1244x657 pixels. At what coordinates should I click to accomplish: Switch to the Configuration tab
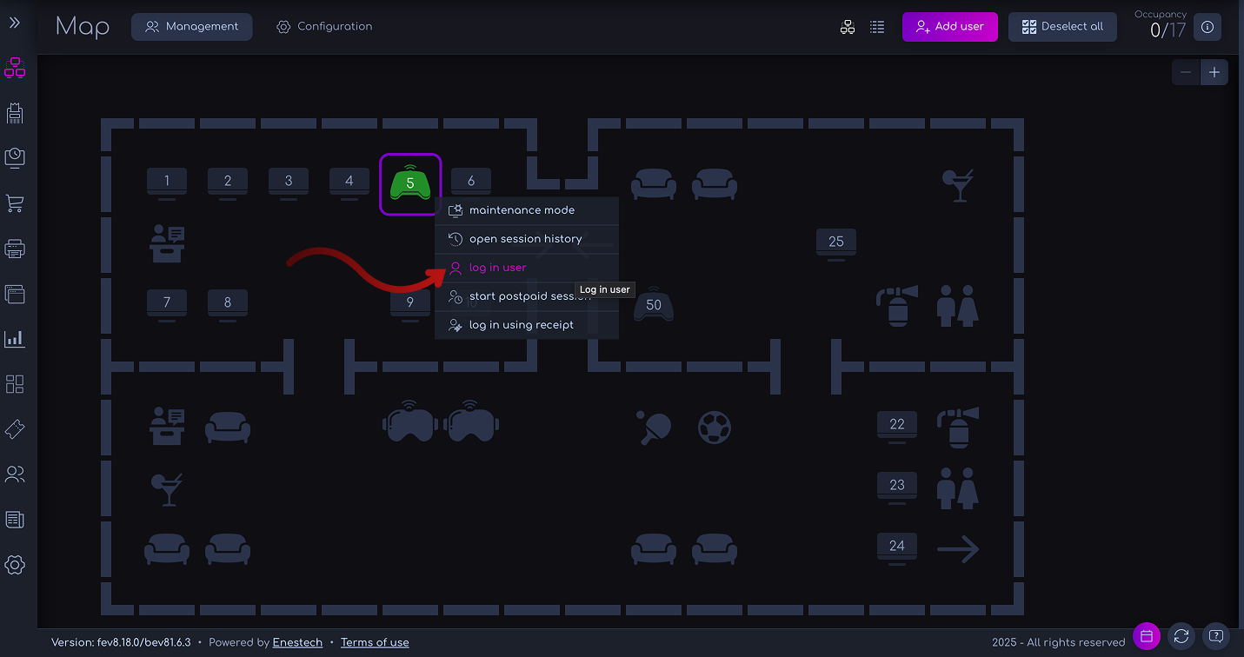click(x=323, y=27)
